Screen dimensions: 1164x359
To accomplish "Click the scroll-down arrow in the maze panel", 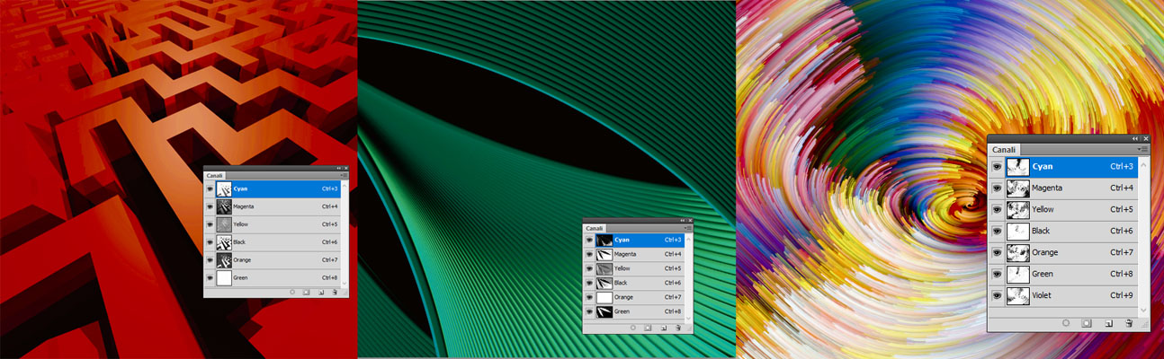I will (x=345, y=283).
